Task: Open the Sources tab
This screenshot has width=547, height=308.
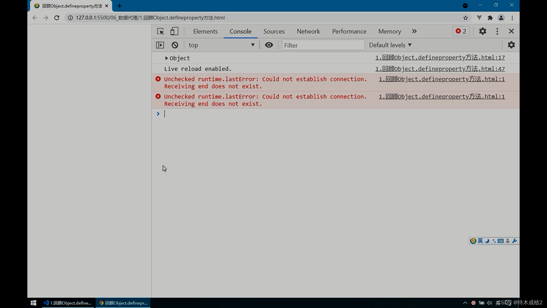Action: [274, 31]
